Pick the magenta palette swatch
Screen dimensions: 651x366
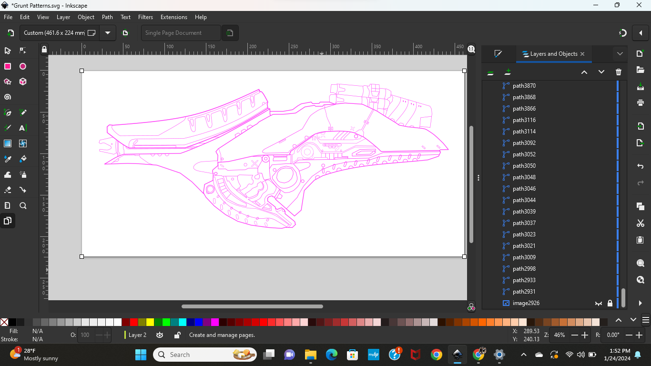click(x=215, y=322)
